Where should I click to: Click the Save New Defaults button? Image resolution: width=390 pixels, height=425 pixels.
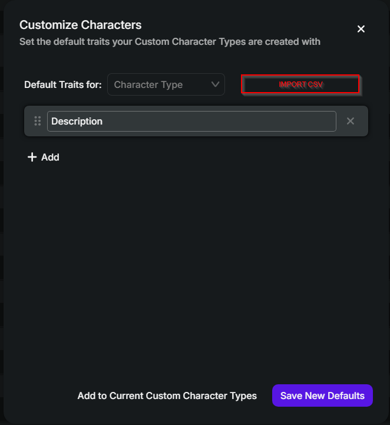(x=322, y=395)
